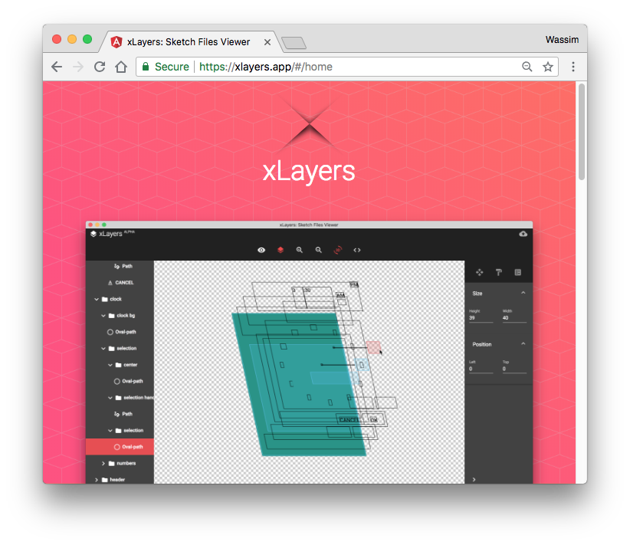Image resolution: width=630 pixels, height=545 pixels.
Task: Reload the xLayers page
Action: (x=100, y=67)
